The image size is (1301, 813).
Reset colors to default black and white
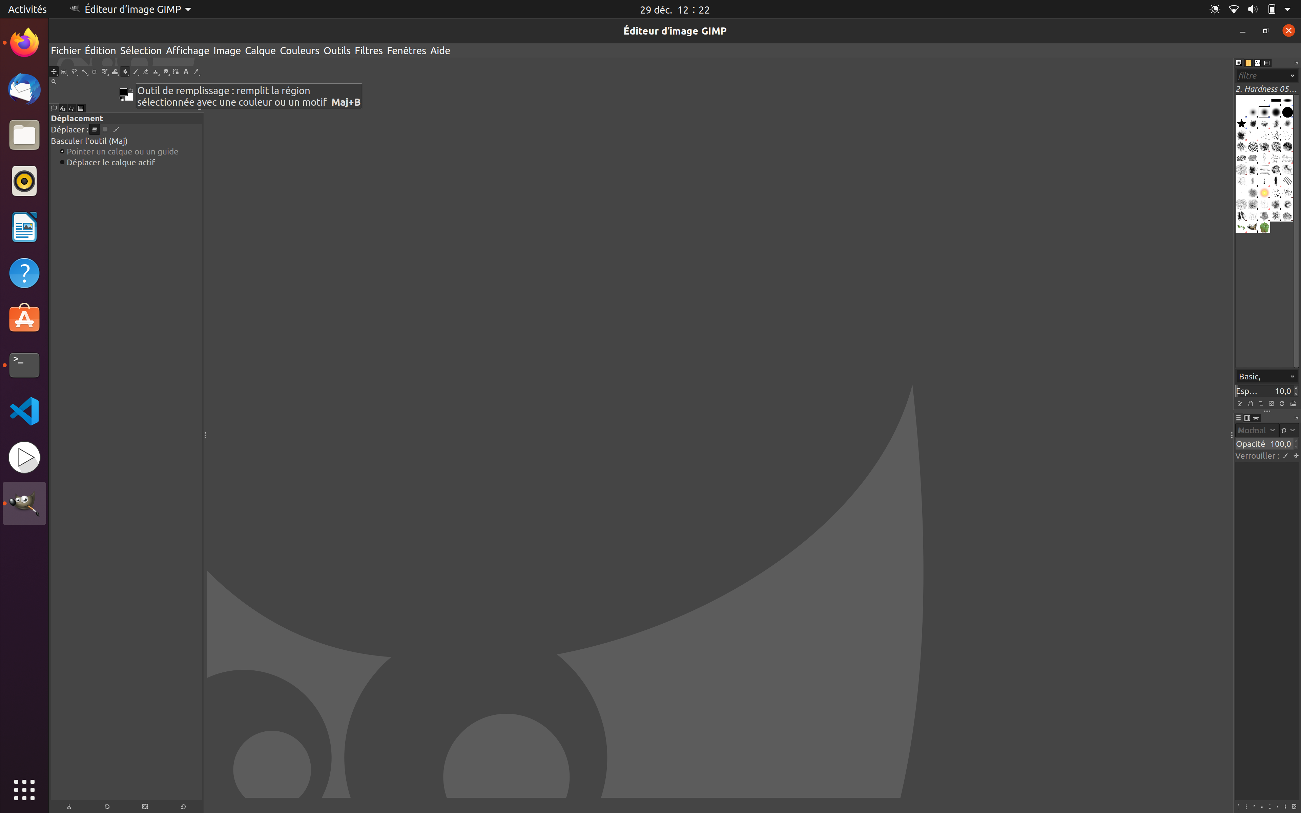[x=122, y=99]
